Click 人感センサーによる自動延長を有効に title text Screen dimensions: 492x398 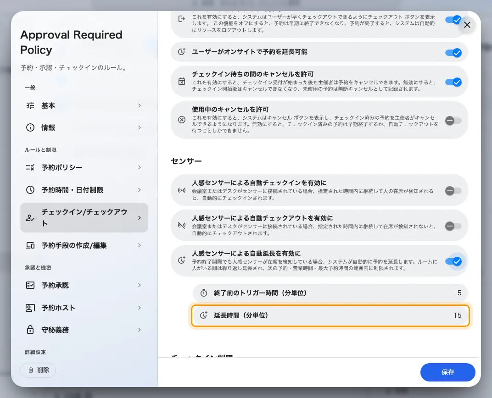tap(246, 253)
